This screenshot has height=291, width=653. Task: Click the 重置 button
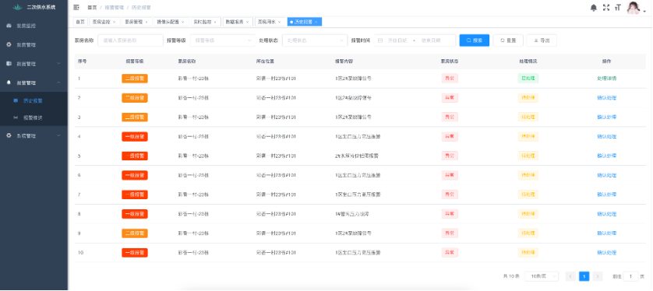[x=508, y=40]
